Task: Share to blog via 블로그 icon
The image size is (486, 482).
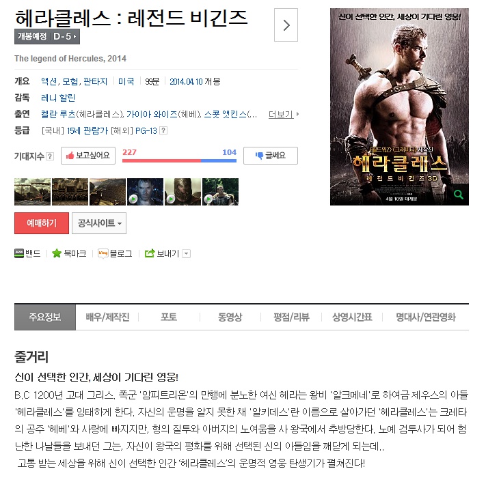Action: pos(103,253)
